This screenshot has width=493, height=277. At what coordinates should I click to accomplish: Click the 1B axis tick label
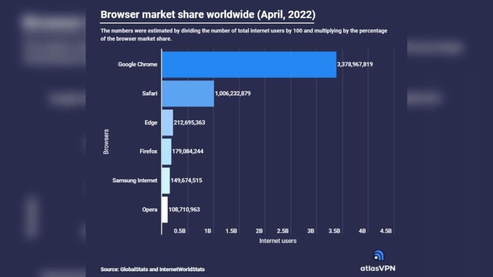pyautogui.click(x=208, y=231)
